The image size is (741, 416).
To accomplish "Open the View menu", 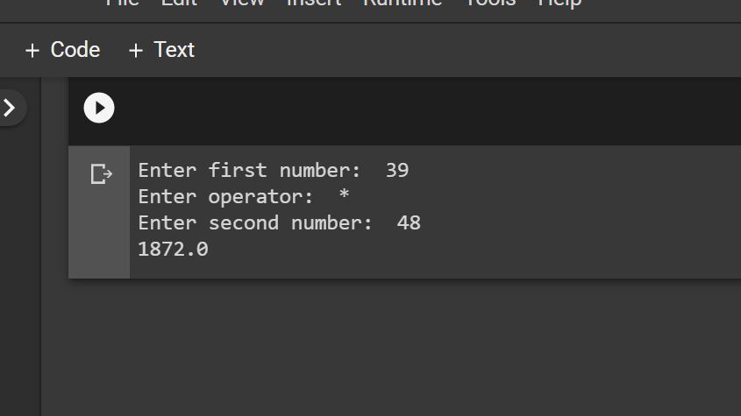I will 241,3.
